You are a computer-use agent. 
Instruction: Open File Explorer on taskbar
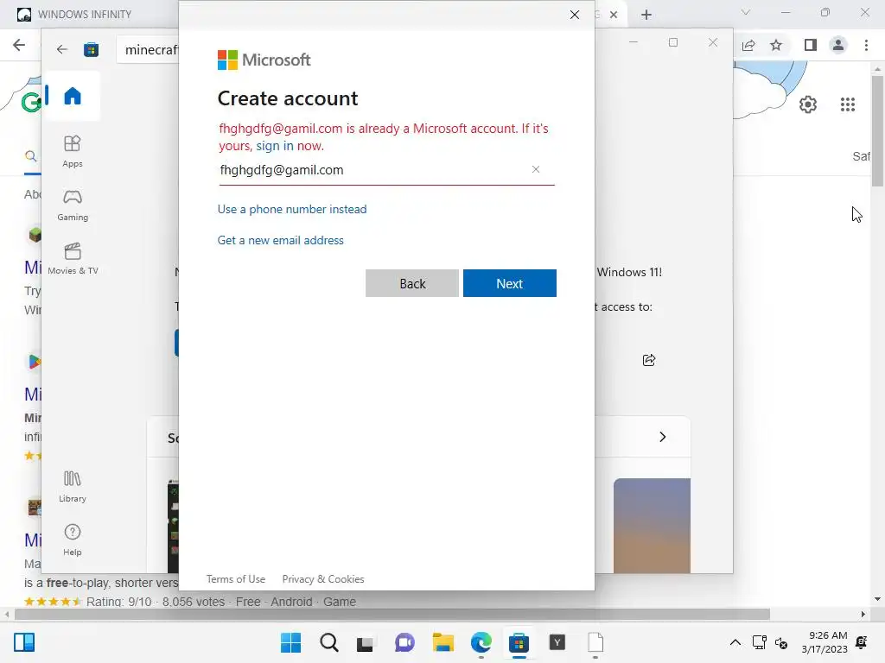pyautogui.click(x=443, y=642)
